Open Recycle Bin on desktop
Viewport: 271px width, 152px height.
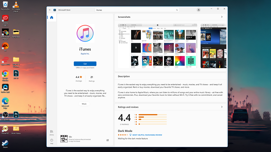coord(5,5)
